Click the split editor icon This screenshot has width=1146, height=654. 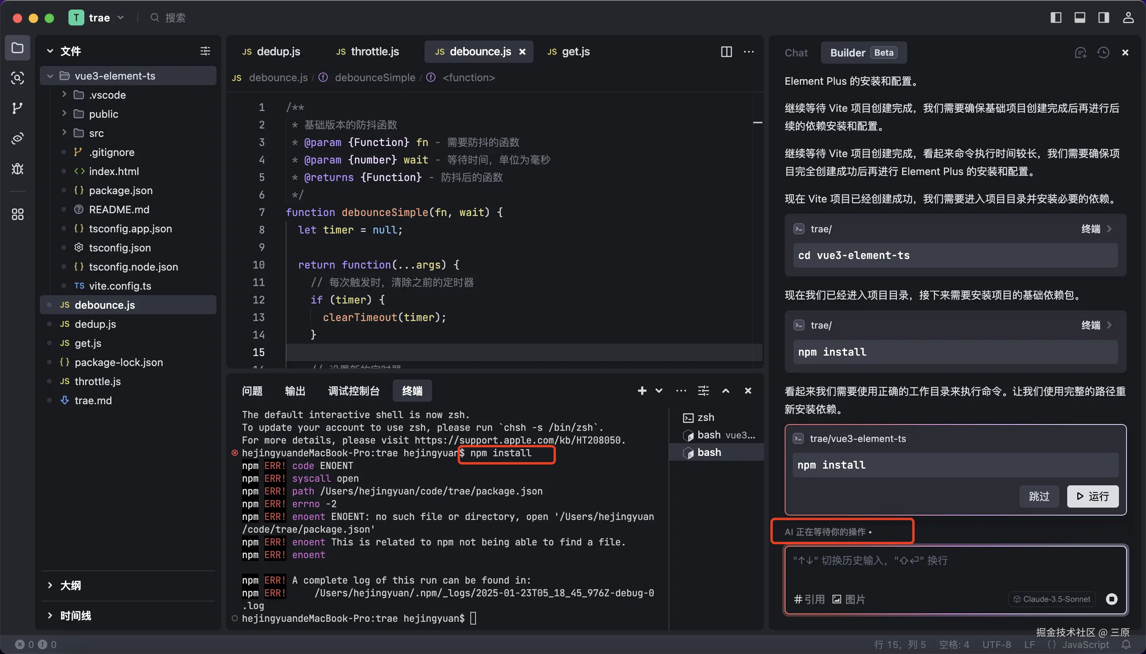coord(726,52)
